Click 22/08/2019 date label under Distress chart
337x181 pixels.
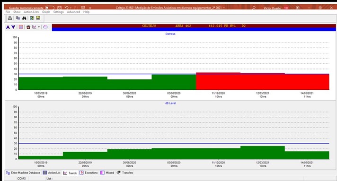click(85, 93)
